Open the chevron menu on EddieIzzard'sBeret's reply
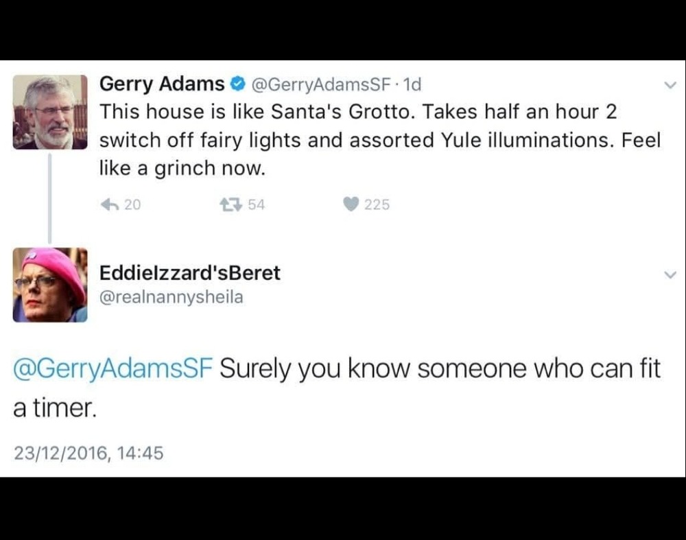This screenshot has height=540, width=686. coord(670,274)
